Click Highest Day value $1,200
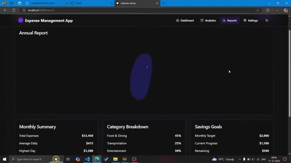291x163 pixels. point(88,151)
